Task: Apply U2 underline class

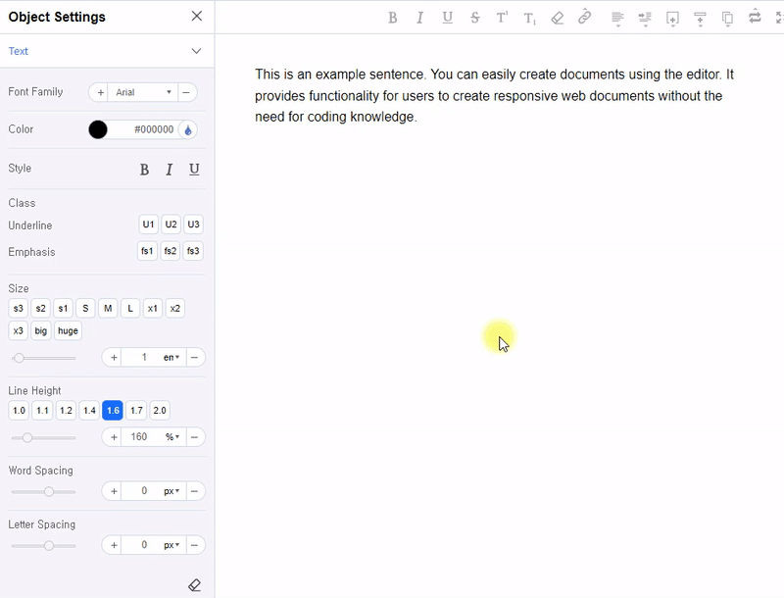Action: (x=171, y=224)
